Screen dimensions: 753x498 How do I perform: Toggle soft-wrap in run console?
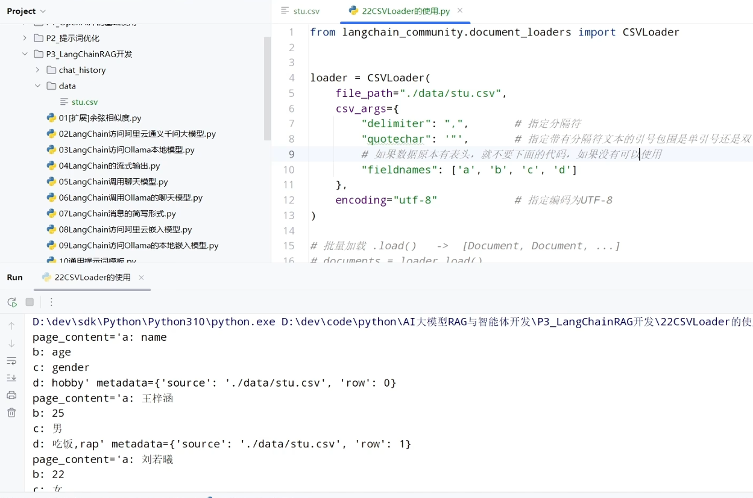point(11,361)
